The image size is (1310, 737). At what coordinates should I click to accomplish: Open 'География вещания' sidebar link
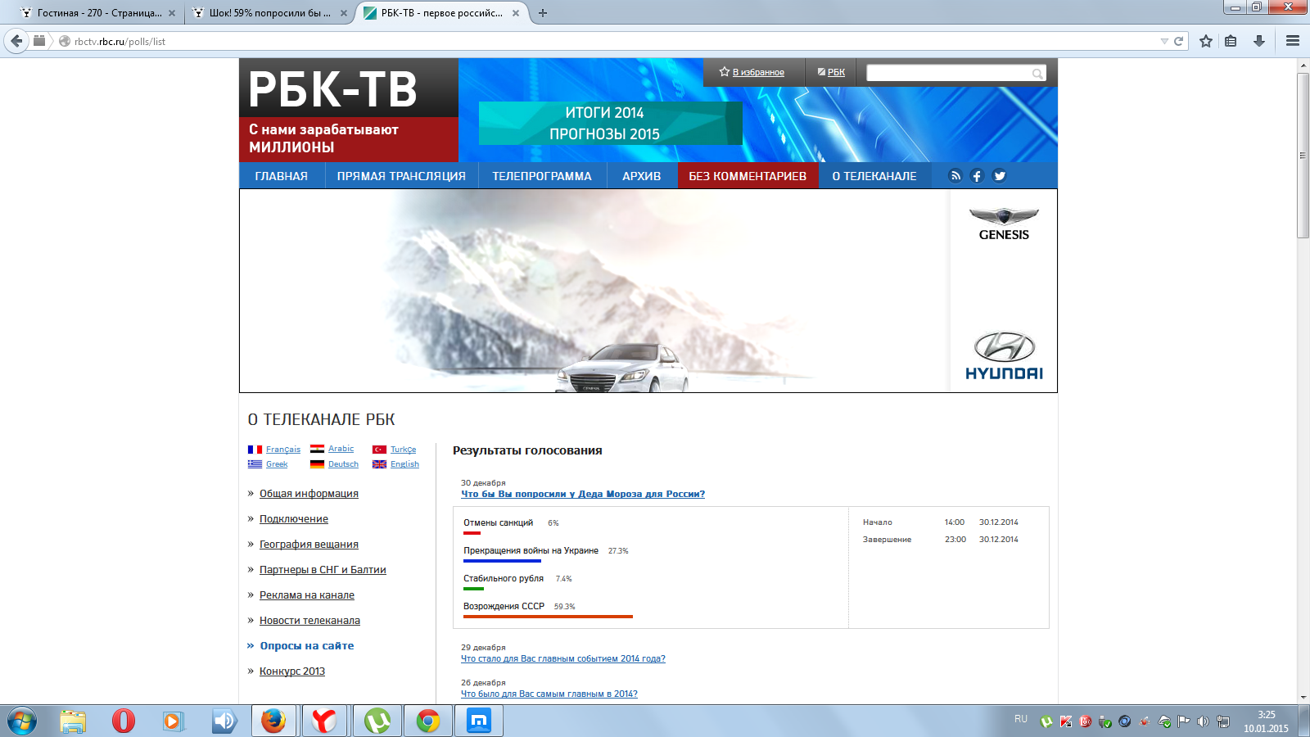[x=309, y=545]
